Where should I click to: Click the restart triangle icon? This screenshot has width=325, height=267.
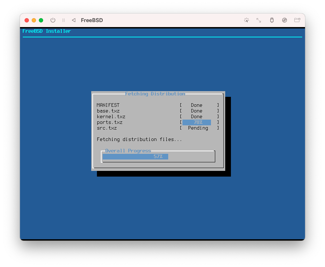(73, 20)
